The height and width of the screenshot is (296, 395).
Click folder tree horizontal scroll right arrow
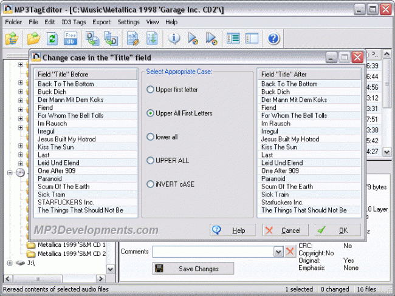pos(101,278)
